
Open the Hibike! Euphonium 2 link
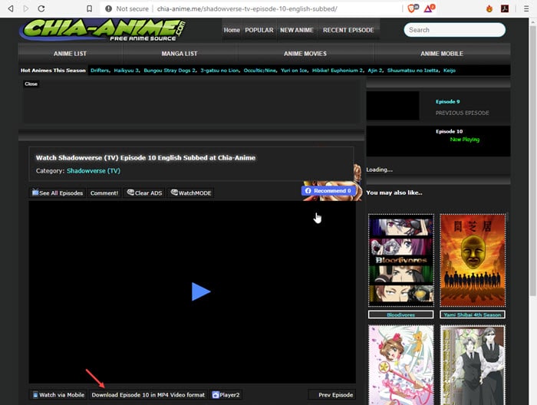tap(338, 70)
